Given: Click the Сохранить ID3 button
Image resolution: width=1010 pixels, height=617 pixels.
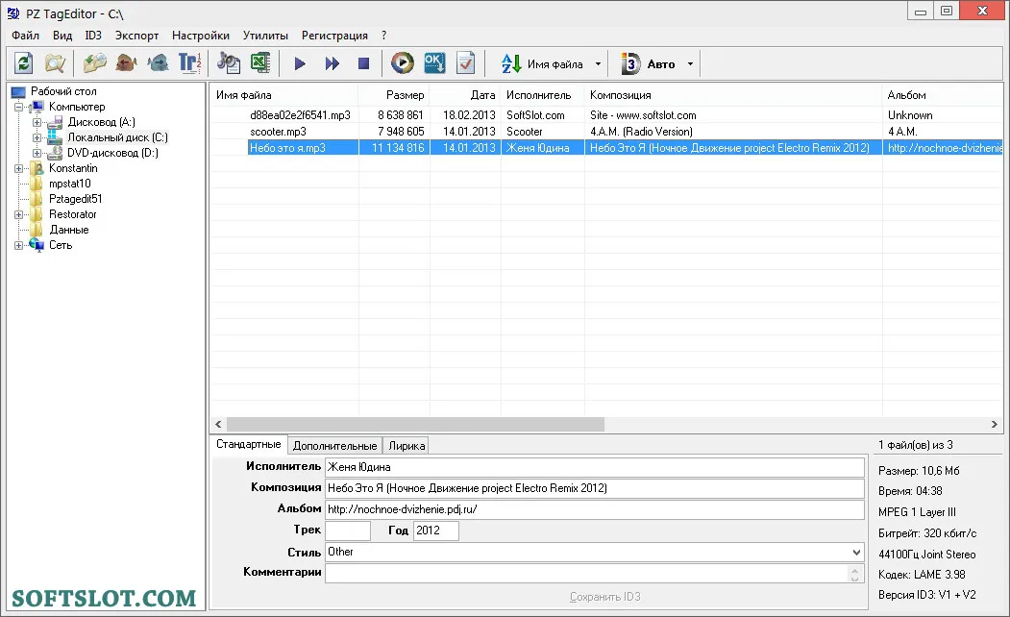Looking at the screenshot, I should point(604,597).
